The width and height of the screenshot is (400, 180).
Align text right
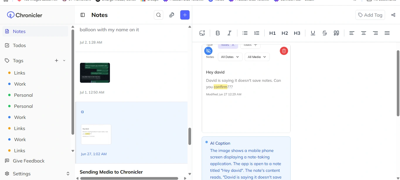pos(375,33)
